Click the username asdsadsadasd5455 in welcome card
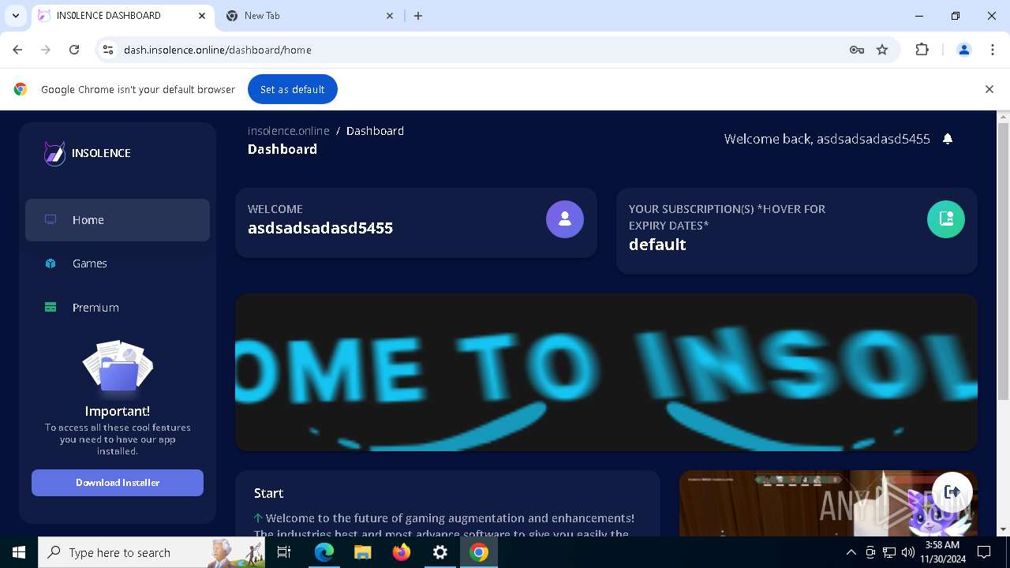Viewport: 1010px width, 568px height. point(320,228)
